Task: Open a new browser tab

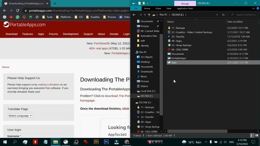Action: tap(55, 3)
